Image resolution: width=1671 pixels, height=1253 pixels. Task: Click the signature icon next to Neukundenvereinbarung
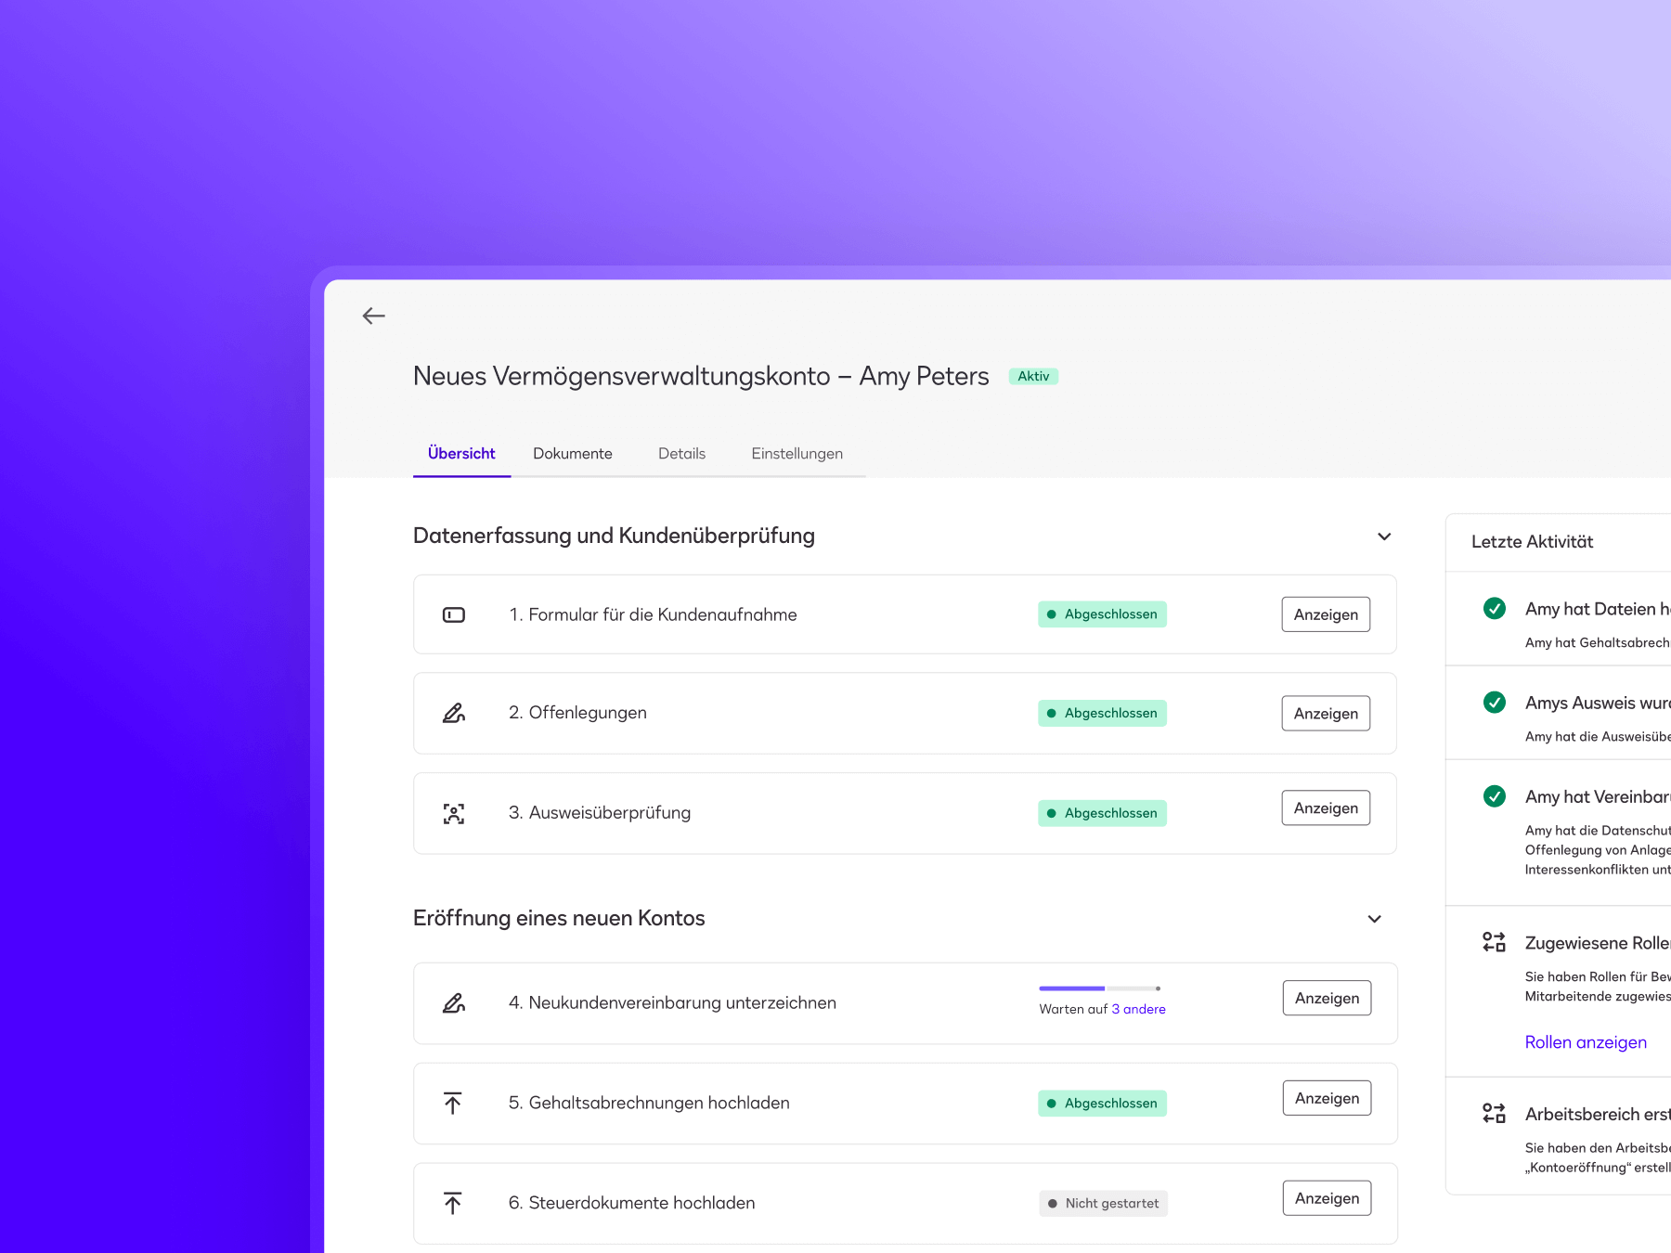(453, 1003)
